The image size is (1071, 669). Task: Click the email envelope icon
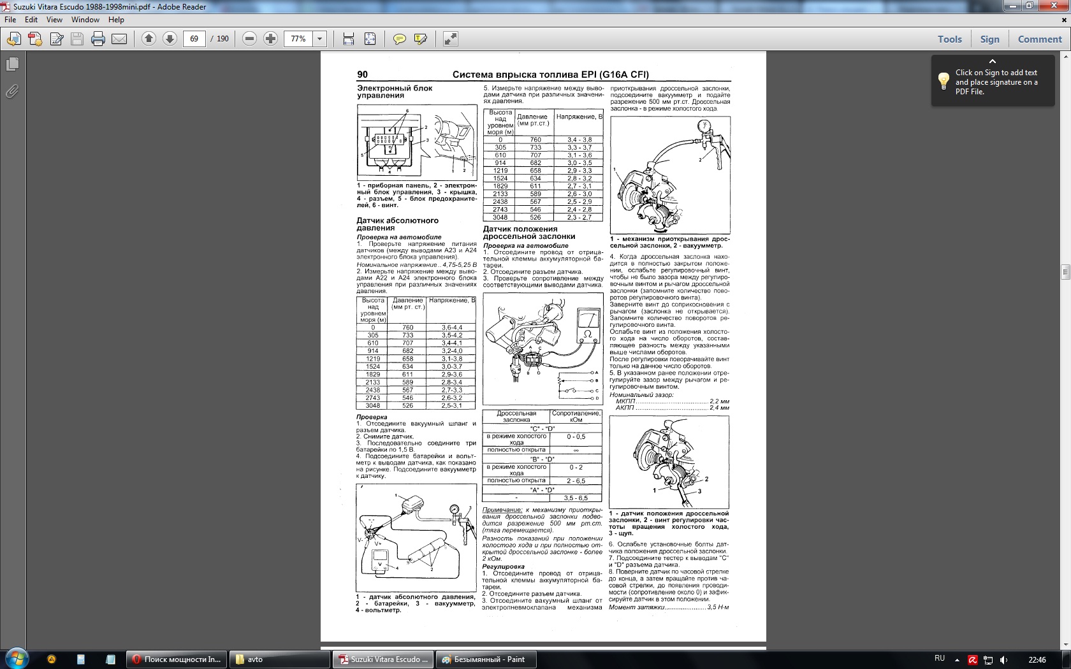point(119,39)
